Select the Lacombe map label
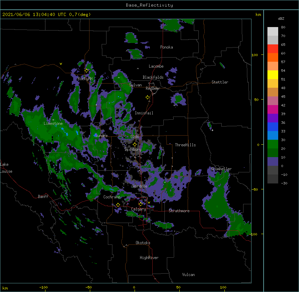 point(156,66)
